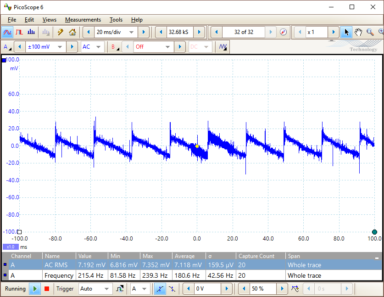Open the buffer navigator compass icon

pyautogui.click(x=284, y=32)
